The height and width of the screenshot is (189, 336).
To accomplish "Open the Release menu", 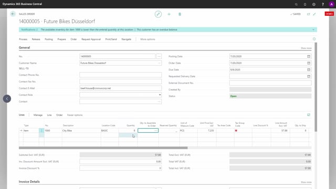I will pyautogui.click(x=36, y=39).
